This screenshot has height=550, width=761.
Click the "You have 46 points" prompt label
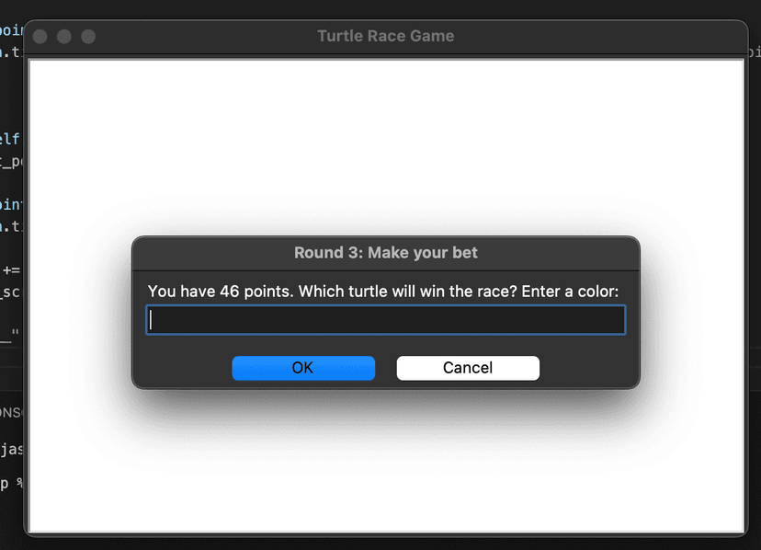pos(383,292)
